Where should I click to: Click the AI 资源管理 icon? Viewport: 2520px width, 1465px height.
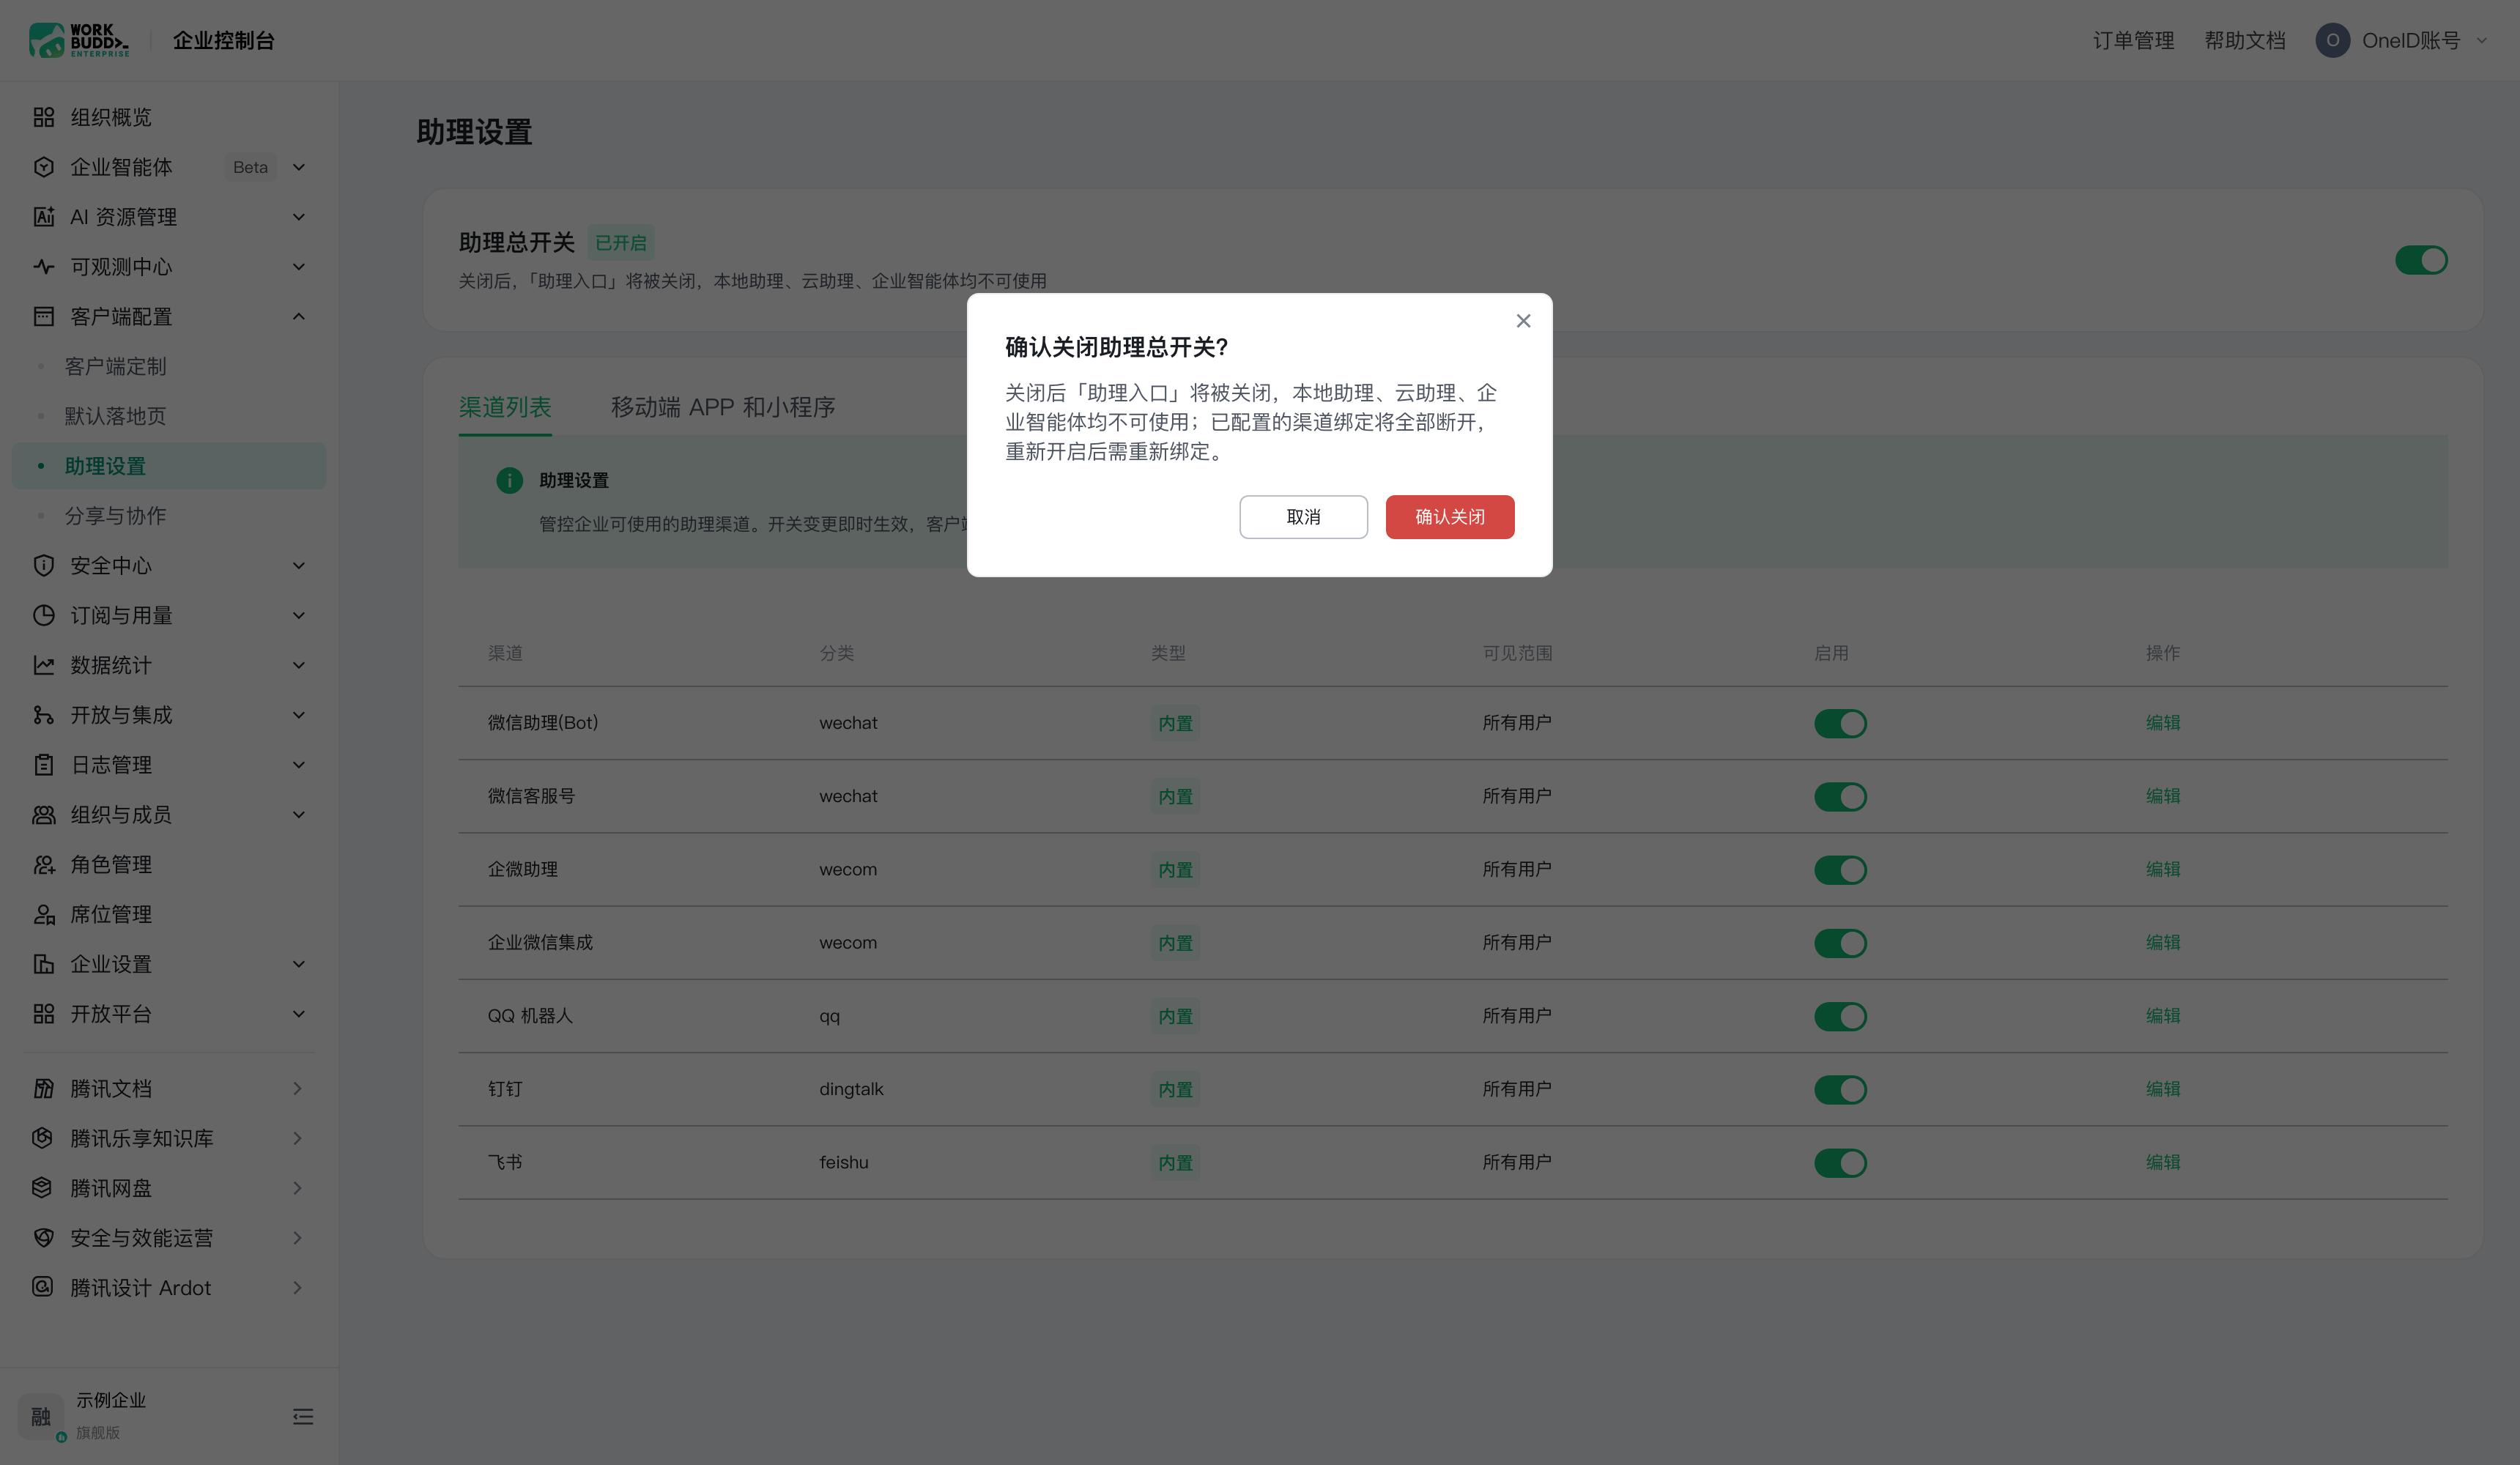point(44,217)
